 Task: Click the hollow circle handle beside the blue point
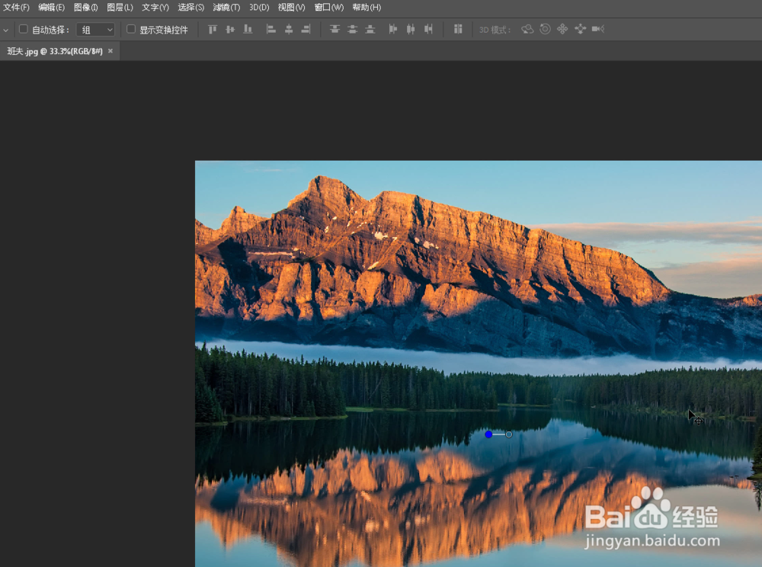pyautogui.click(x=509, y=434)
